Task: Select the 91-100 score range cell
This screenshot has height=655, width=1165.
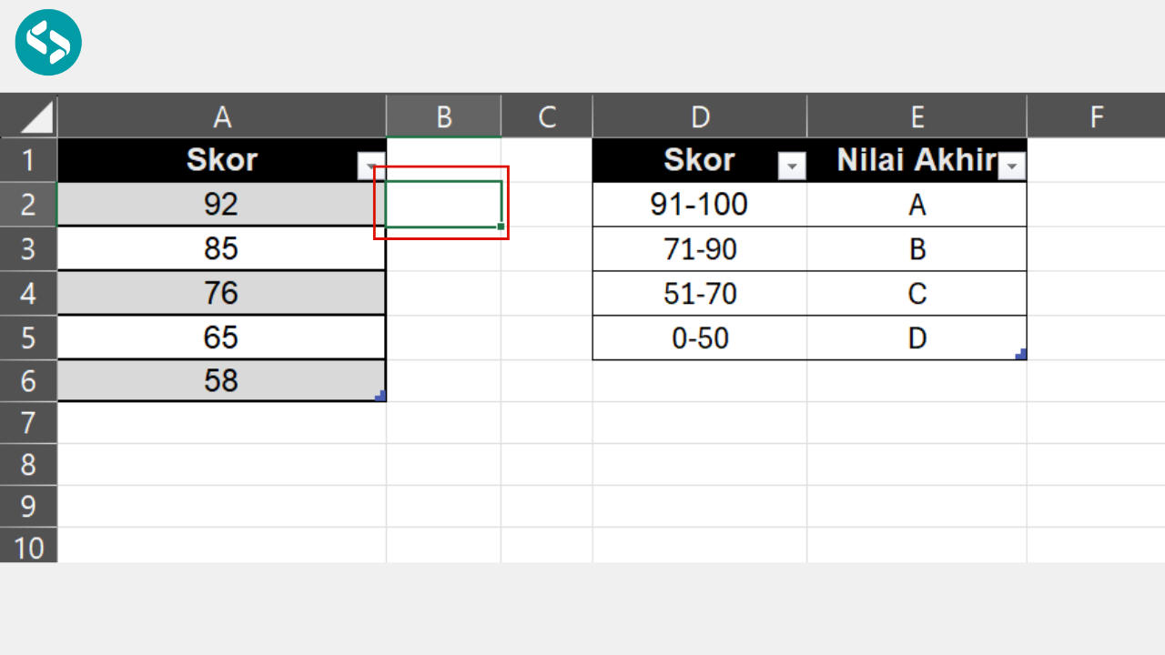Action: click(x=699, y=205)
